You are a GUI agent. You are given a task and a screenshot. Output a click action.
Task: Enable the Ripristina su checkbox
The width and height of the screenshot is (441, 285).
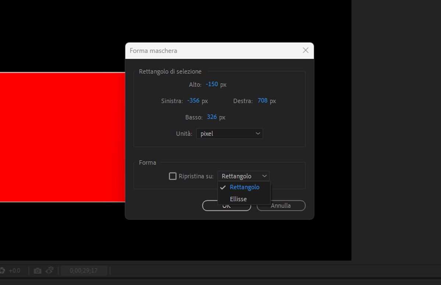point(173,176)
